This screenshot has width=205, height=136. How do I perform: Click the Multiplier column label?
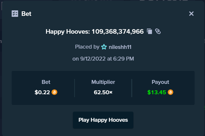click(x=103, y=82)
